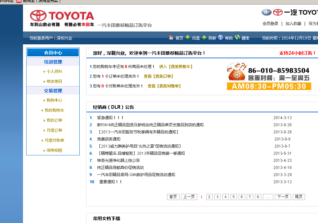This screenshot has width=318, height=223.
Task: Open 威力狮养护用品 火热之夏 announcement
Action: 140,146
